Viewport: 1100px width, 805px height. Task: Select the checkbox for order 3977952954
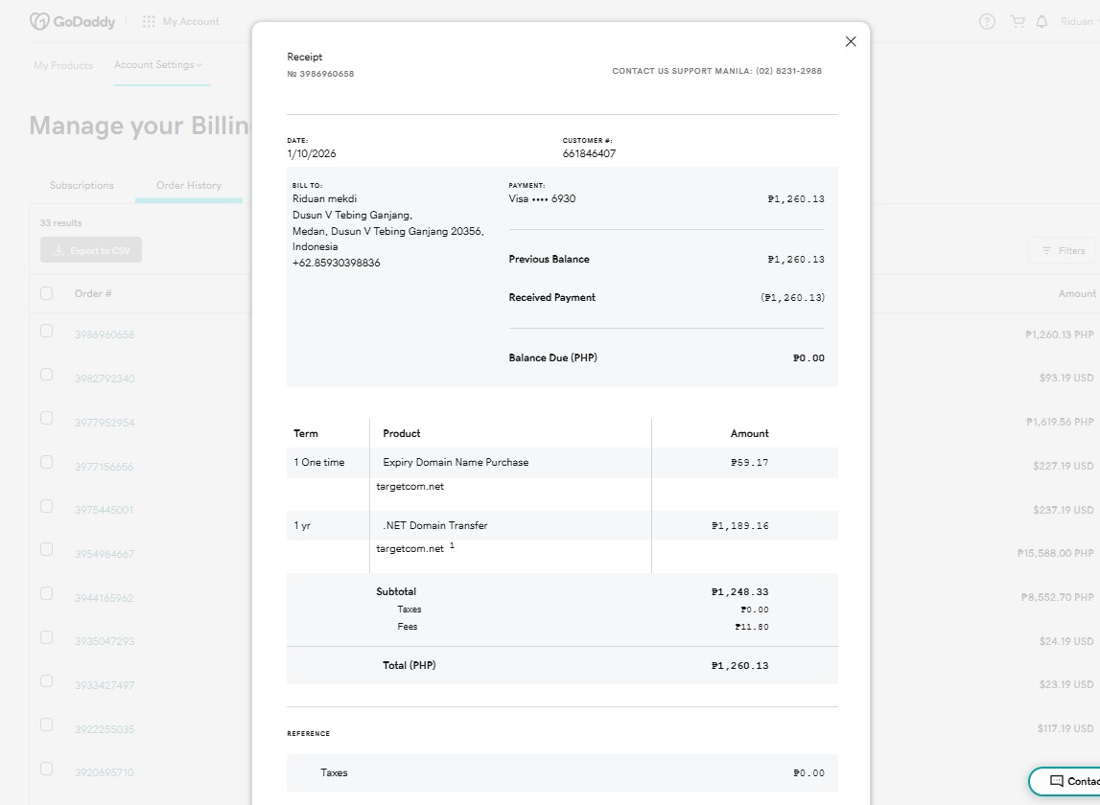click(47, 418)
